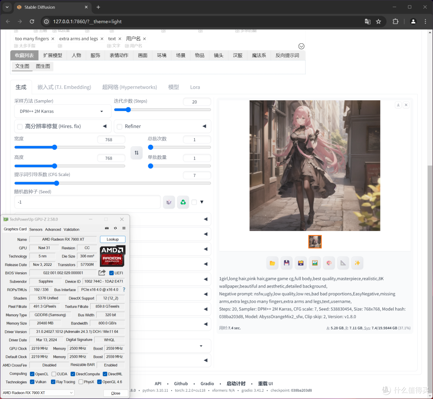433x399 pixels.
Task: Enable the Refiner checkbox
Action: 119,126
